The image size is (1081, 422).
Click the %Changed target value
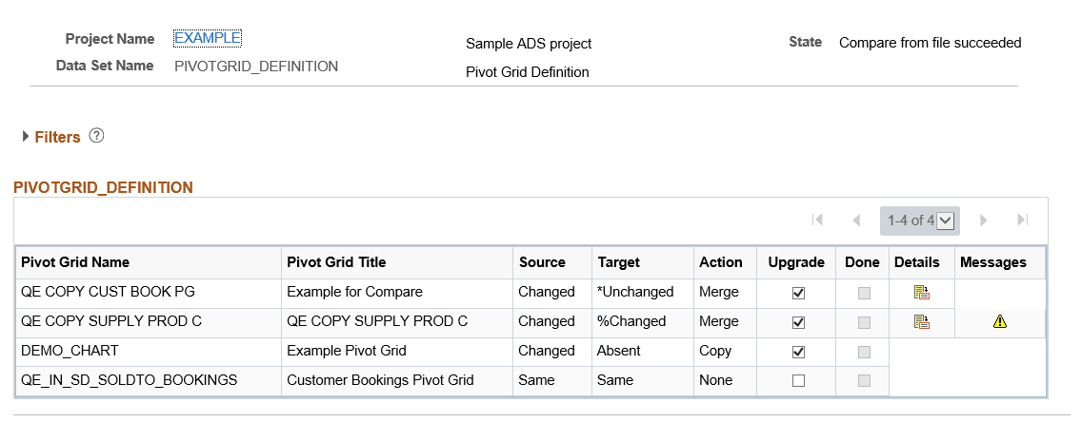(x=631, y=321)
